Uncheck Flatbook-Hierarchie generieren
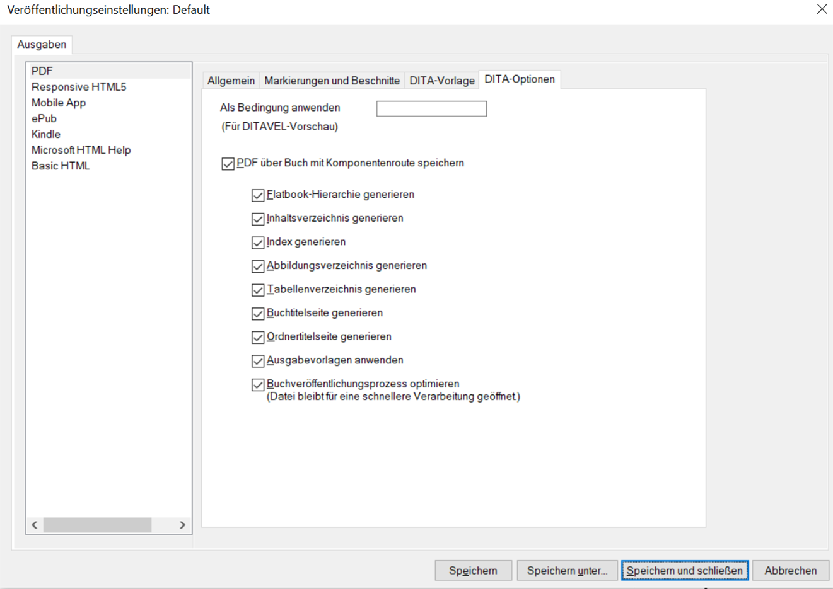 [x=257, y=195]
